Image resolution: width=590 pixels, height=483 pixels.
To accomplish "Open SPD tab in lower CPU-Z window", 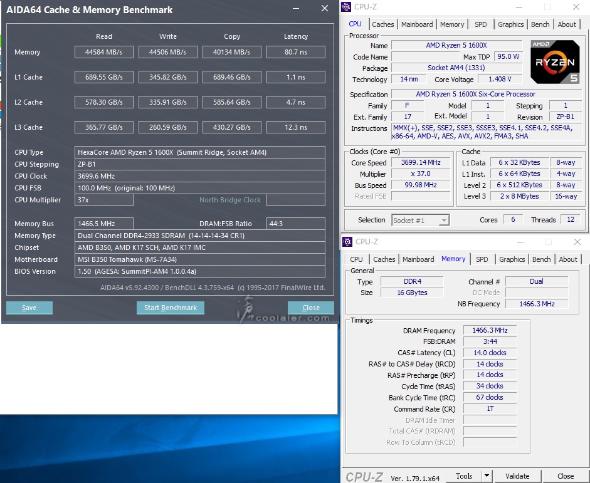I will [x=482, y=259].
